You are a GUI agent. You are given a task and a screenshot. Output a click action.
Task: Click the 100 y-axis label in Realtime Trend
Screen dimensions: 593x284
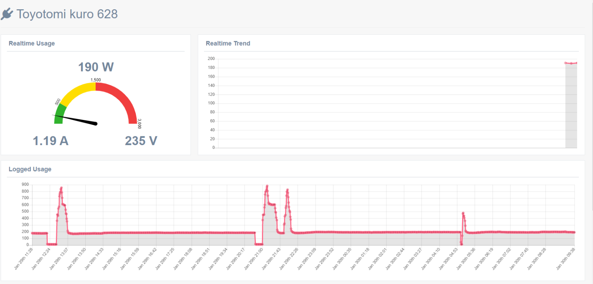(211, 103)
